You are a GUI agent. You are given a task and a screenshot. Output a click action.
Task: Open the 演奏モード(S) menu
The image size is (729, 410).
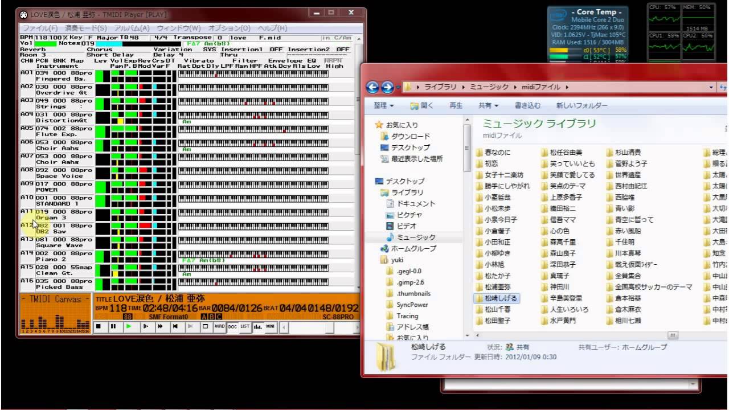tap(85, 28)
